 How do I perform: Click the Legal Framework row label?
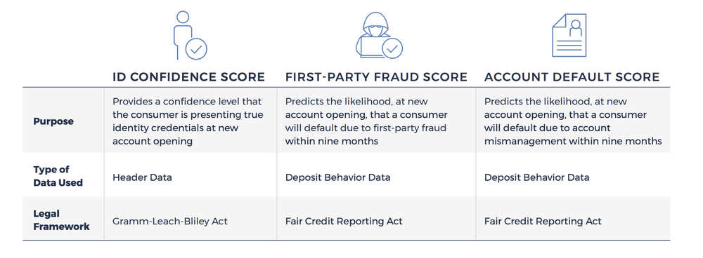click(61, 220)
